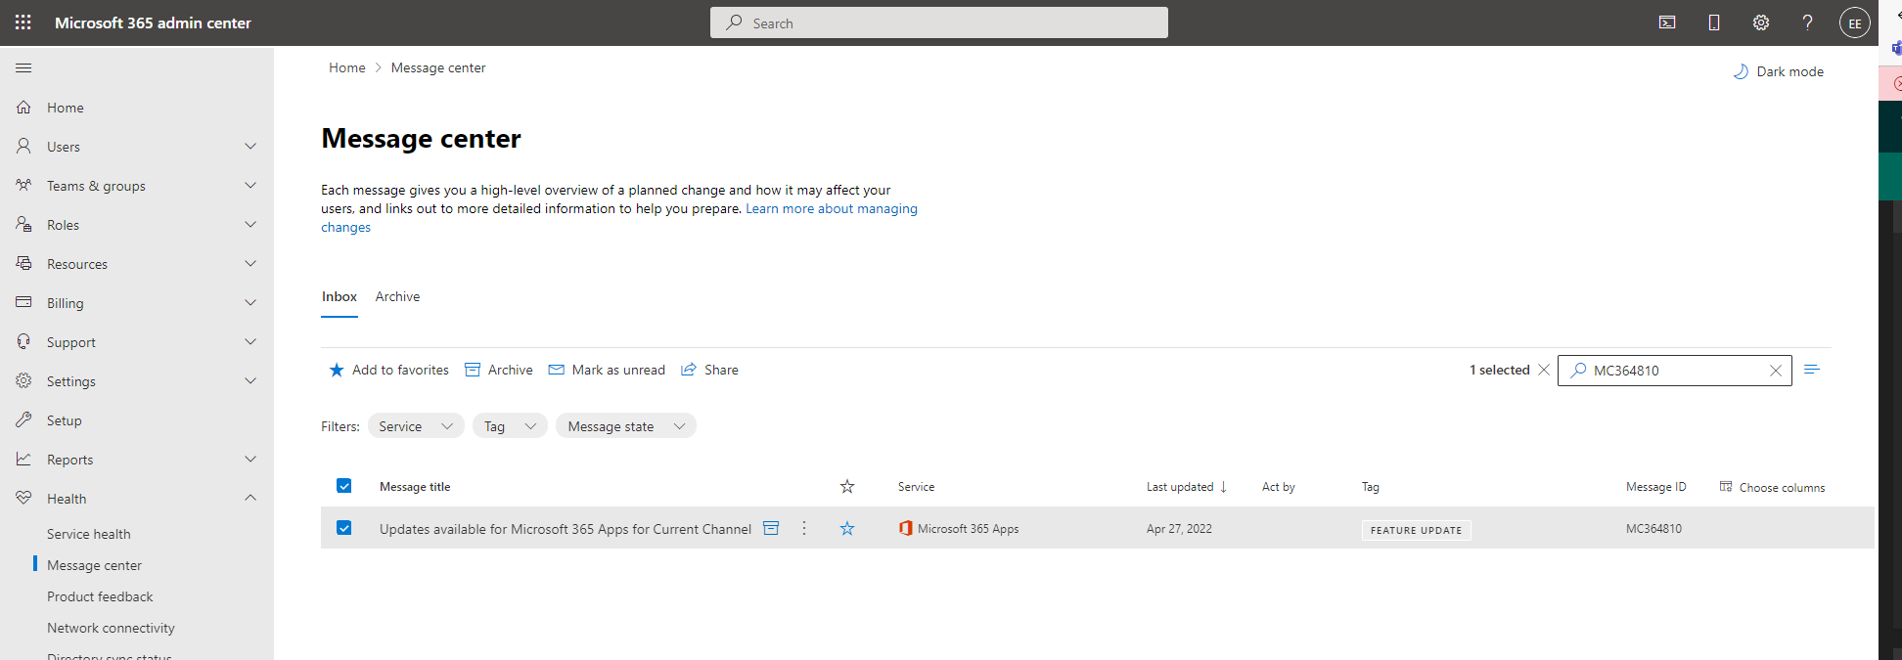Open the Service filter dropdown
This screenshot has height=660, width=1902.
[x=416, y=426]
